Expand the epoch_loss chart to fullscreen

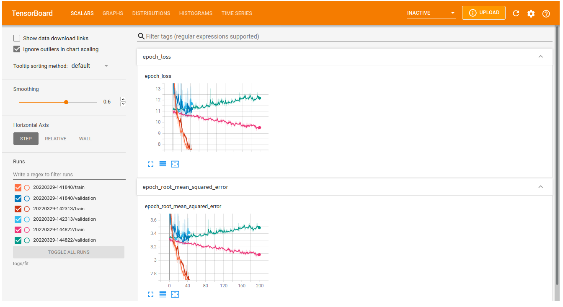pyautogui.click(x=150, y=164)
